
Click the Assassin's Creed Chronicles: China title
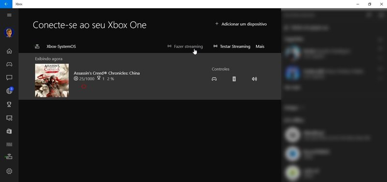(x=106, y=73)
